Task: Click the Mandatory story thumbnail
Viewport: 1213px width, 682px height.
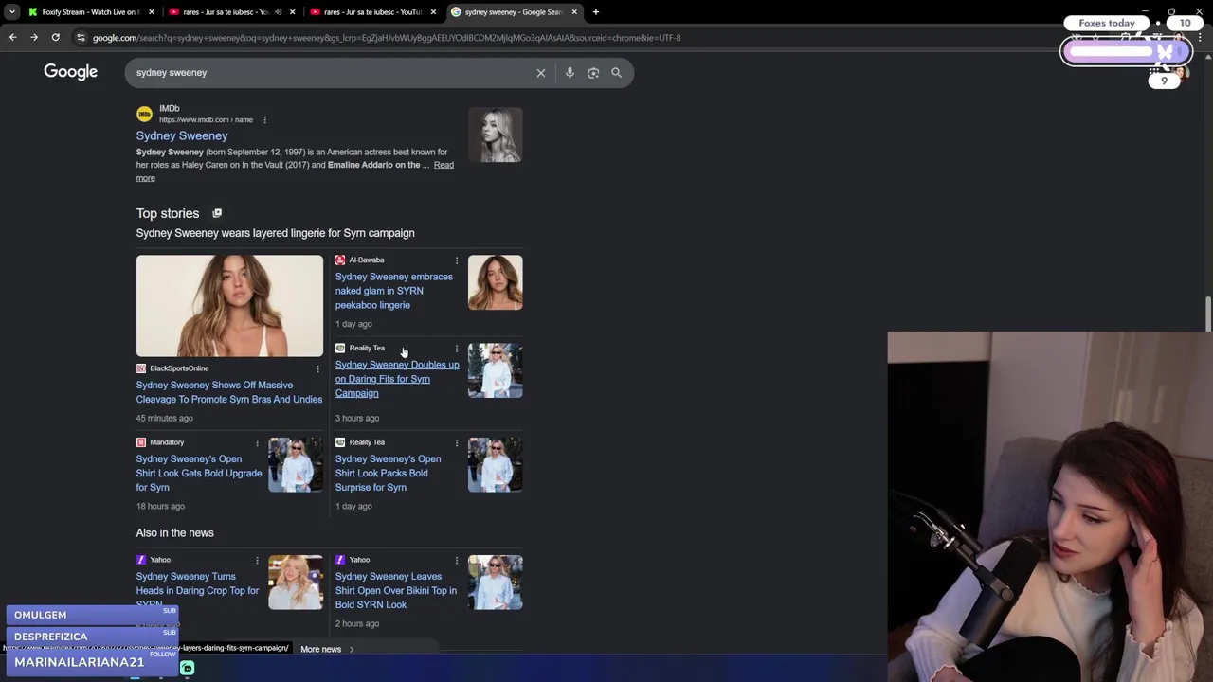Action: coord(296,465)
